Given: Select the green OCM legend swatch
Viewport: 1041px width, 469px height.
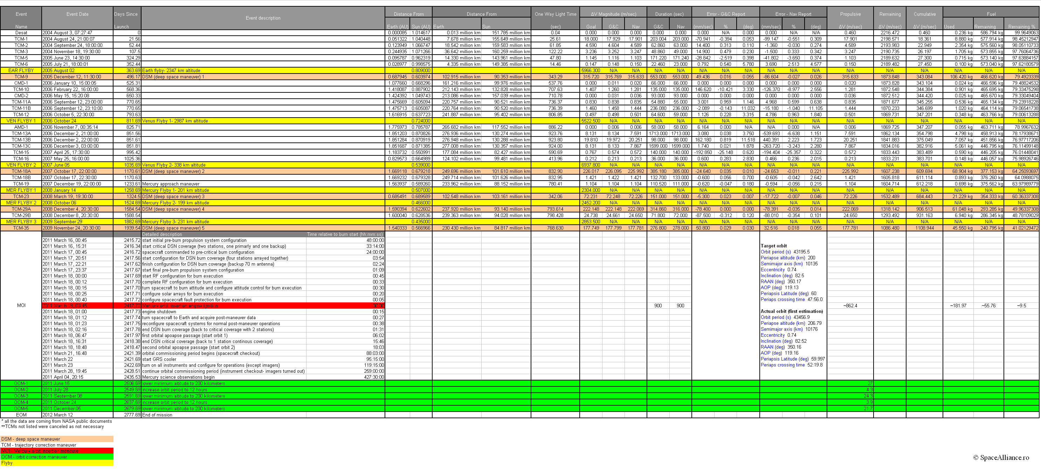Looking at the screenshot, I should coord(57,457).
